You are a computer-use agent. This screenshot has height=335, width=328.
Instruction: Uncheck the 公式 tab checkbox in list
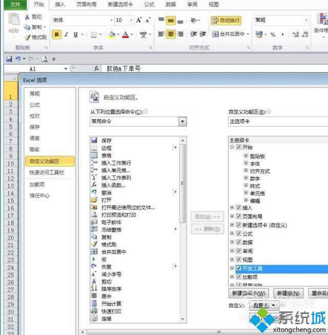(x=239, y=233)
